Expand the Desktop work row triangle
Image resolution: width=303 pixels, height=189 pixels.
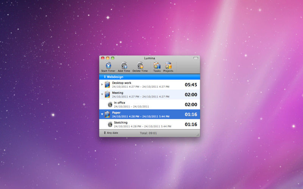click(x=102, y=84)
